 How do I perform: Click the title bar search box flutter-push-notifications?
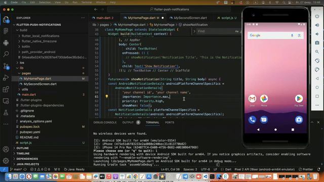pyautogui.click(x=169, y=9)
